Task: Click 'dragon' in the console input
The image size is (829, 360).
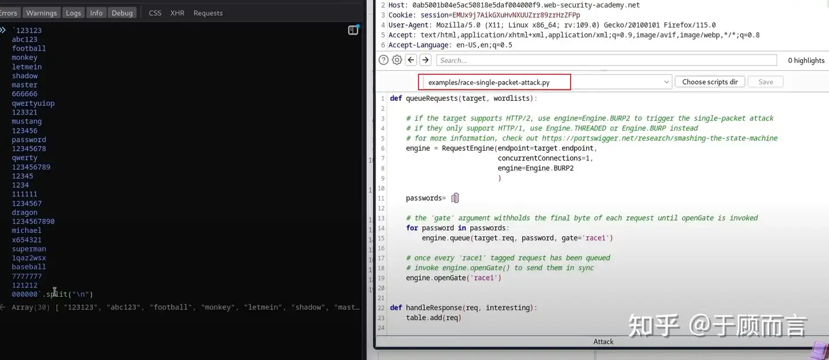Action: click(x=25, y=212)
